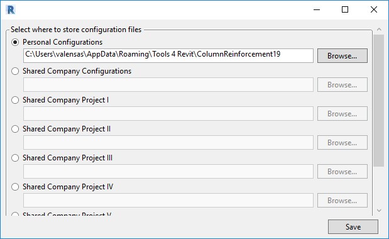
Task: Select the Shared Company Configurations option
Action: [x=15, y=71]
